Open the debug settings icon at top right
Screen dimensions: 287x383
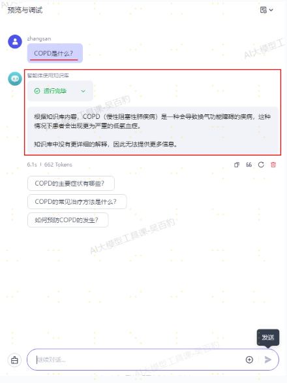pos(263,10)
